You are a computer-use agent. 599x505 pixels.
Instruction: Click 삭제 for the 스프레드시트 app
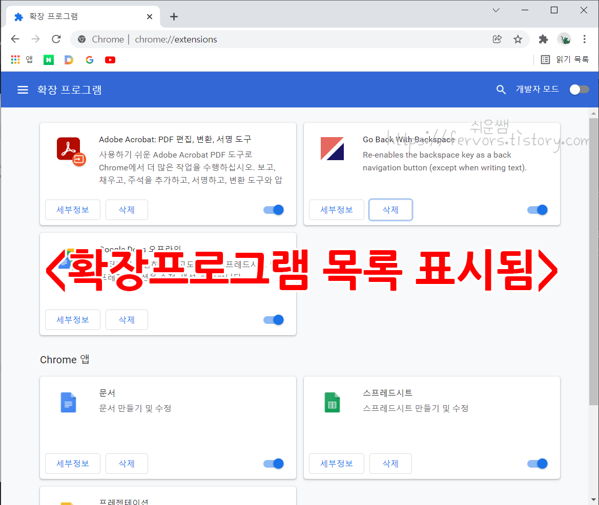point(390,464)
